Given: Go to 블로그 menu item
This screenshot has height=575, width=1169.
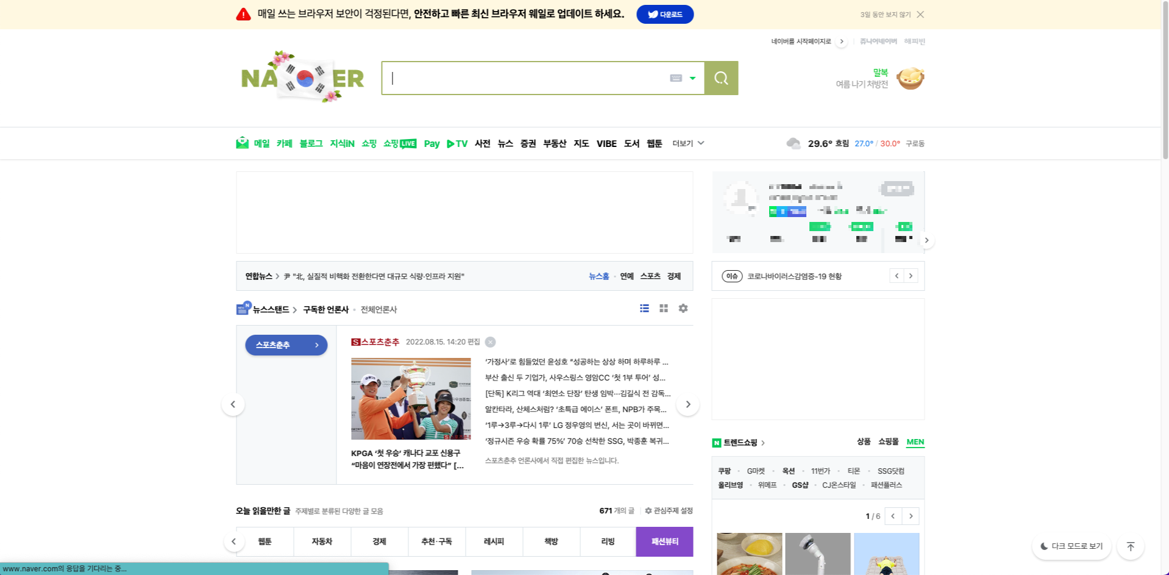Looking at the screenshot, I should 311,143.
